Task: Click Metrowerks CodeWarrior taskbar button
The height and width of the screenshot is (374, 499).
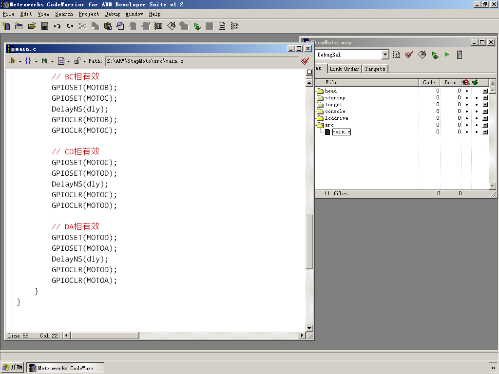Action: pos(65,368)
